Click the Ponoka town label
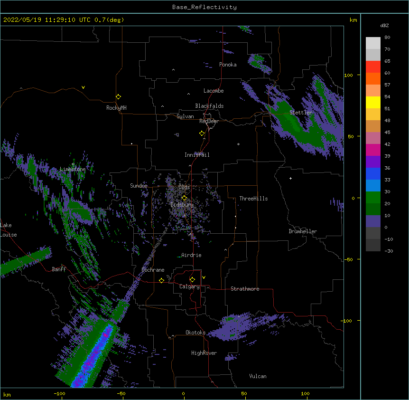409x400 pixels. pos(228,65)
